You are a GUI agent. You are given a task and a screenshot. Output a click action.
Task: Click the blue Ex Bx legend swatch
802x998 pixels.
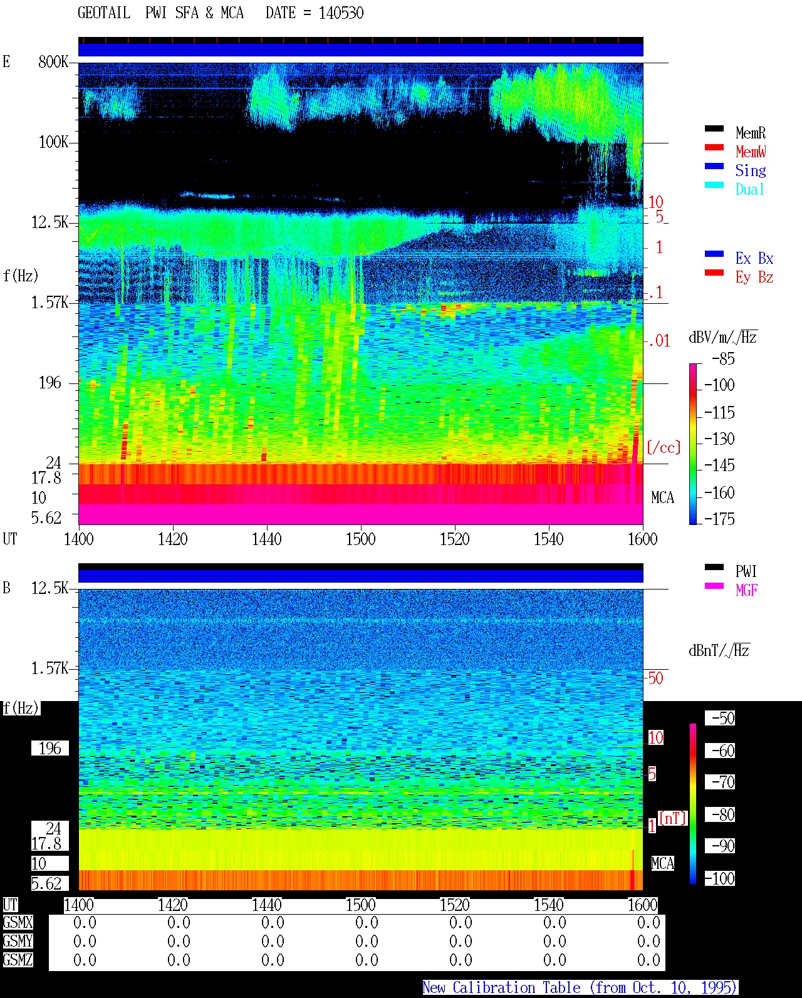[714, 254]
